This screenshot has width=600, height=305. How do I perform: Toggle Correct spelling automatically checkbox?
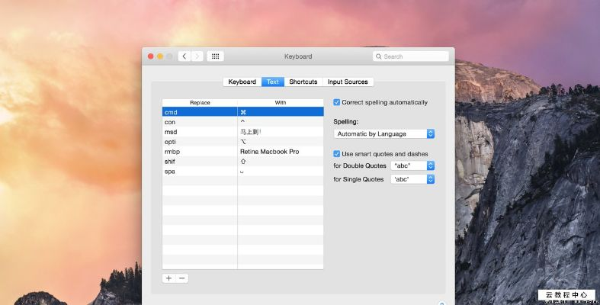pyautogui.click(x=337, y=102)
